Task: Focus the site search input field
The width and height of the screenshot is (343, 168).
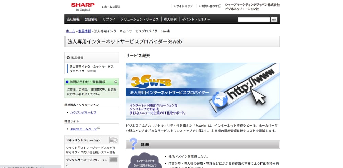Action: click(x=254, y=20)
